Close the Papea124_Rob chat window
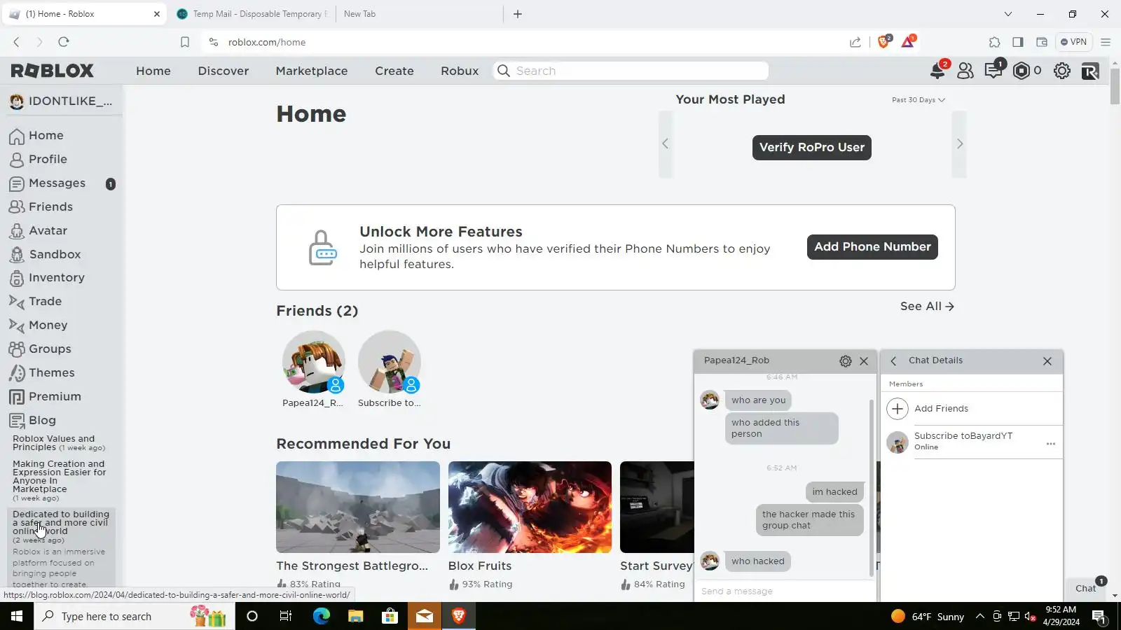This screenshot has width=1121, height=630. click(x=864, y=361)
